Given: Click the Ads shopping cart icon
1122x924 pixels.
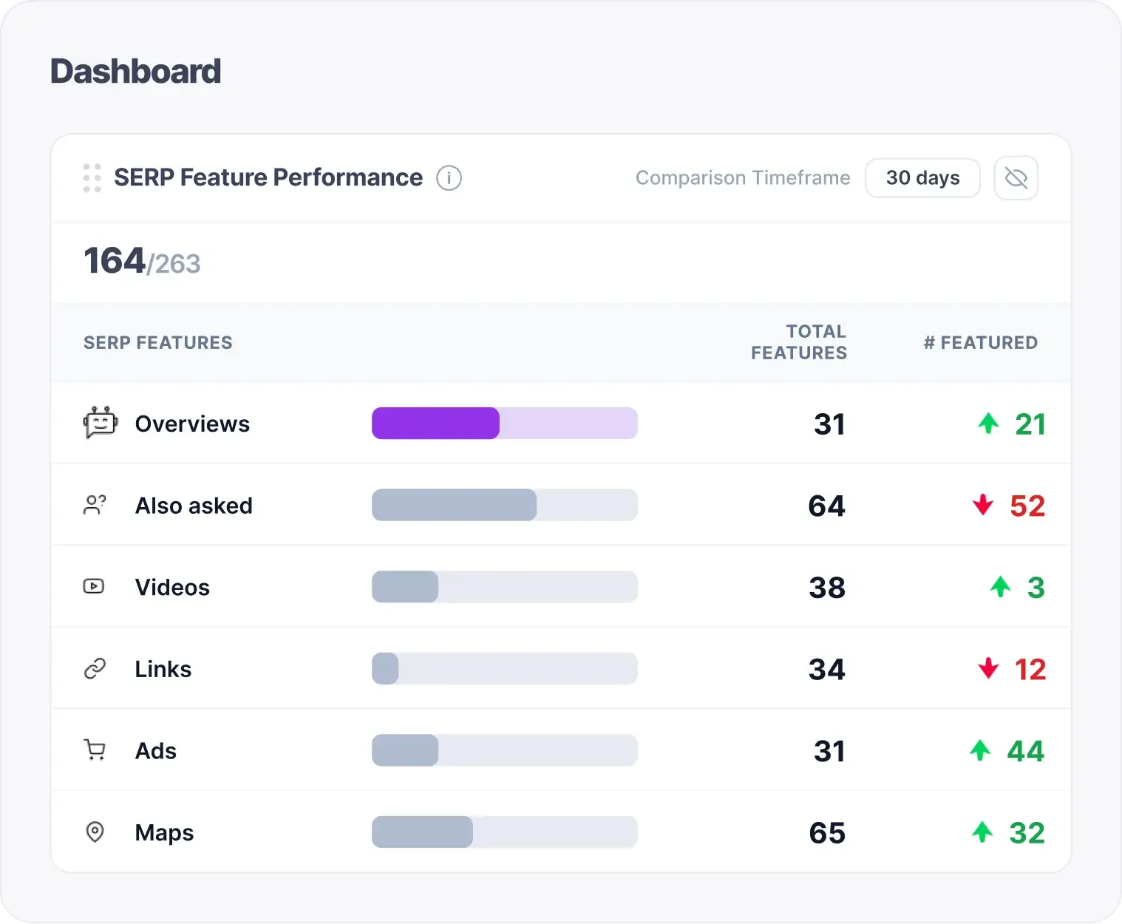Looking at the screenshot, I should point(94,750).
